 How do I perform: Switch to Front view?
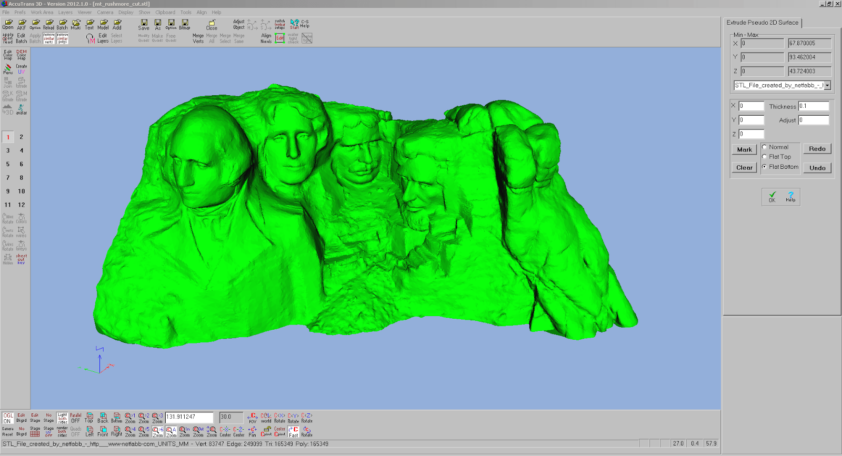click(103, 432)
